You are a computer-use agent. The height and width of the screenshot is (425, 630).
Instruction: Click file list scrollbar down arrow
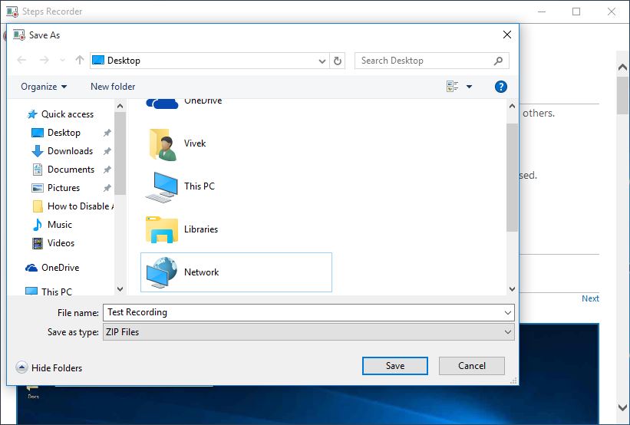pyautogui.click(x=512, y=288)
